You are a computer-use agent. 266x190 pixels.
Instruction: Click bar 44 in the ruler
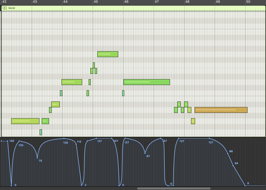pos(65,2)
